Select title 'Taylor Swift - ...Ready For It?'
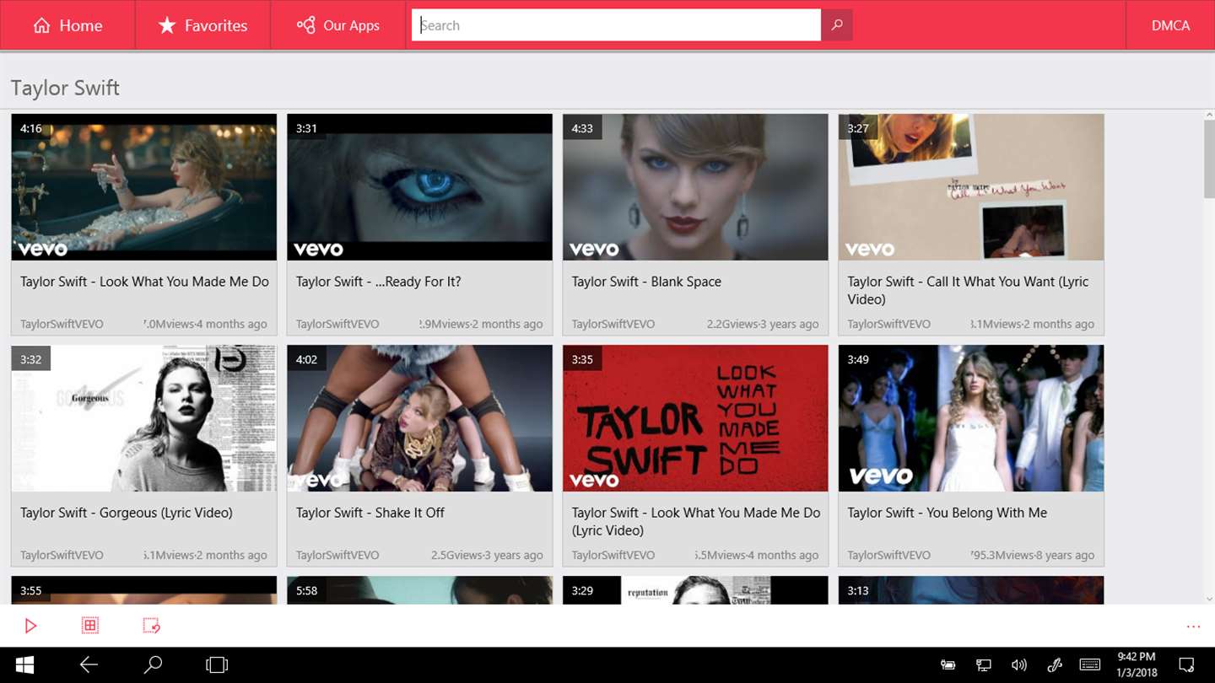 tap(378, 282)
